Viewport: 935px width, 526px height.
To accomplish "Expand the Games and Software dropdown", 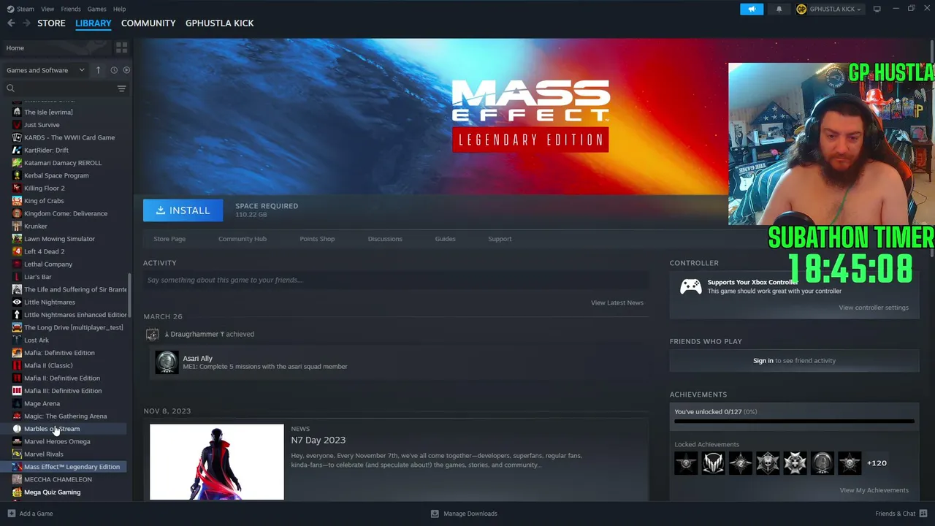I will click(45, 70).
